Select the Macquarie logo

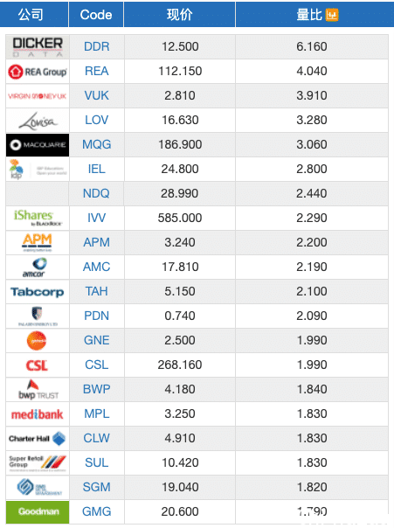click(x=38, y=145)
